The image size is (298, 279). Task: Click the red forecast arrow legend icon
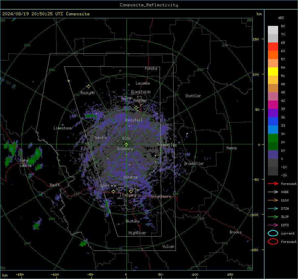pos(273,183)
